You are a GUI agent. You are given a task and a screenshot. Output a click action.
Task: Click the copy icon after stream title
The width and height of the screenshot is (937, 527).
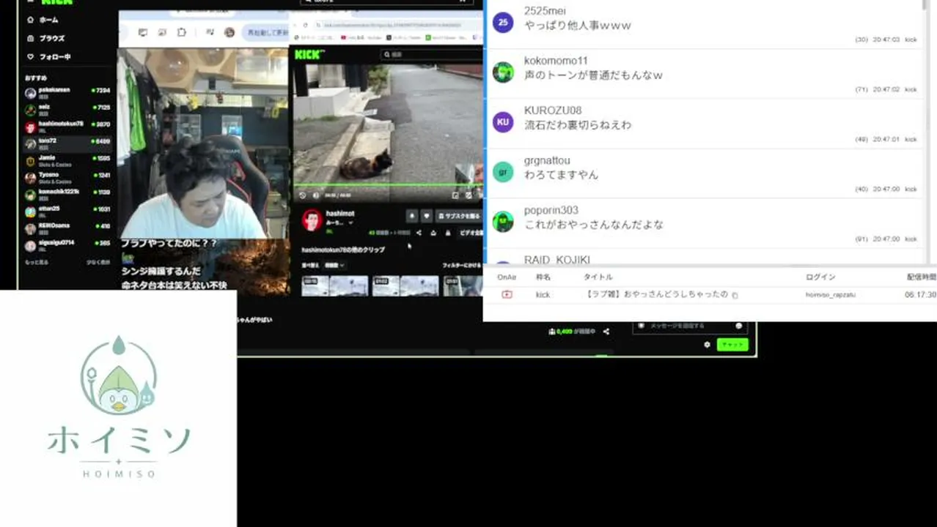tap(735, 295)
